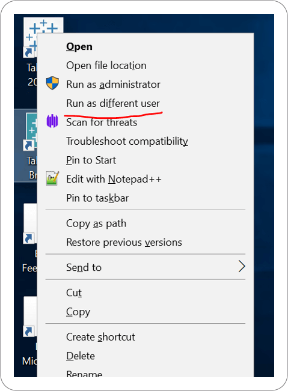This screenshot has height=391, width=288.
Task: Select the desktop shortcut labeled Mic
Action: coord(29,331)
